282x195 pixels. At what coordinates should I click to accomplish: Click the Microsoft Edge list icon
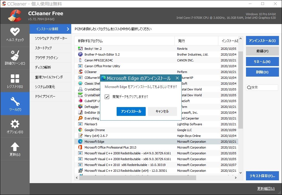click(80, 142)
